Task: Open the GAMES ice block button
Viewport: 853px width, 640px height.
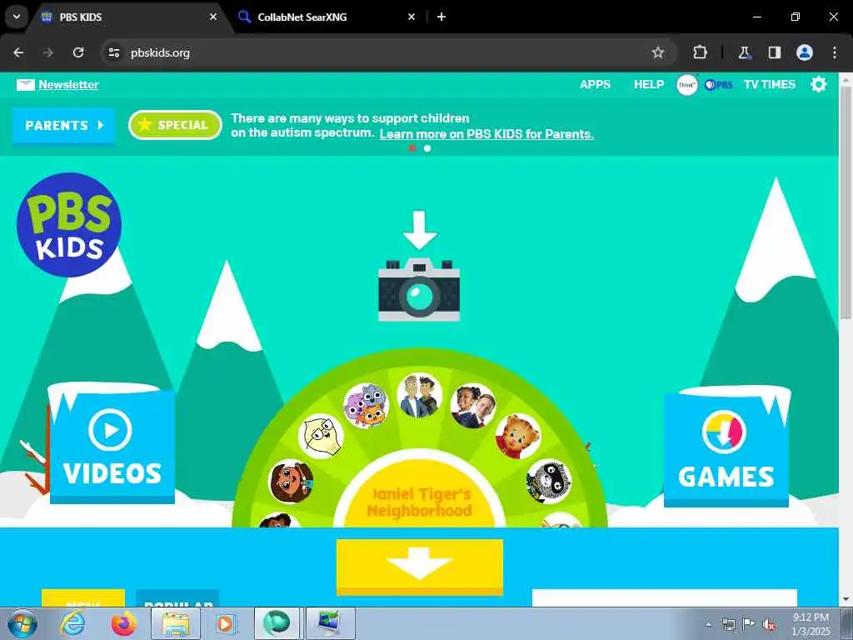Action: point(726,447)
